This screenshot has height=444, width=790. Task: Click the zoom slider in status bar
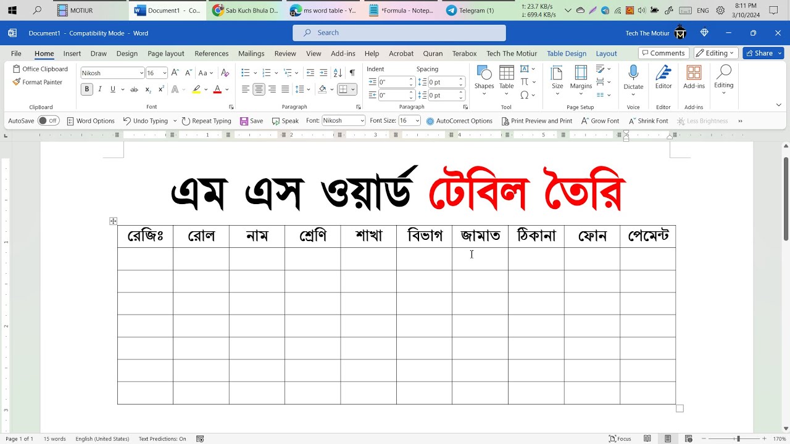[737, 438]
